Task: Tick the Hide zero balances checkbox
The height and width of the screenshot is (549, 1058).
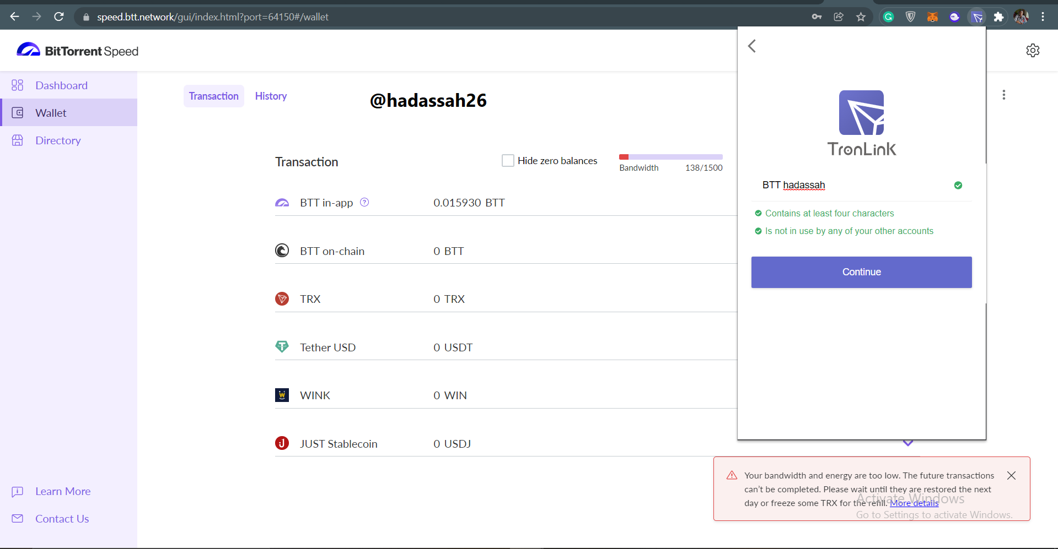Action: coord(508,161)
